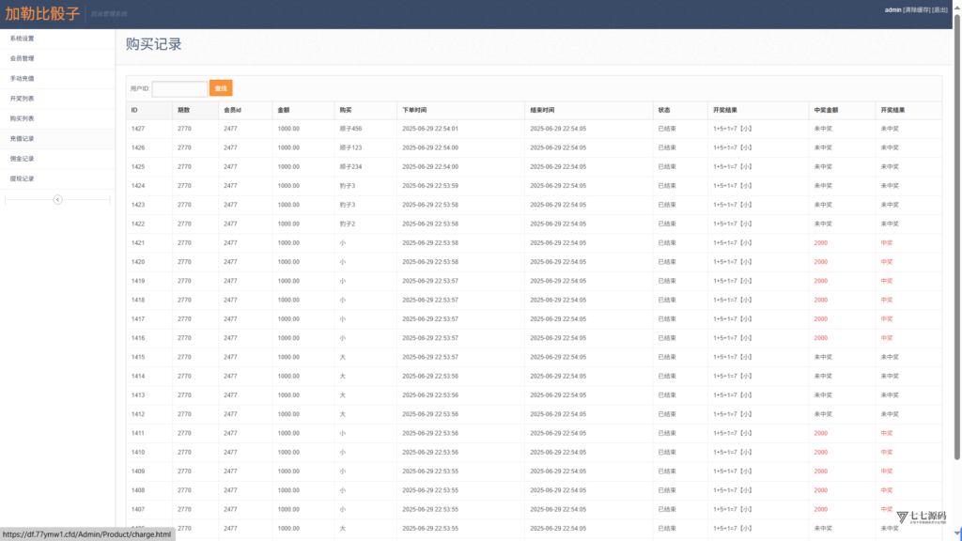Open 会员管理 in the sidebar
Screen dimensions: 962x541
23,59
